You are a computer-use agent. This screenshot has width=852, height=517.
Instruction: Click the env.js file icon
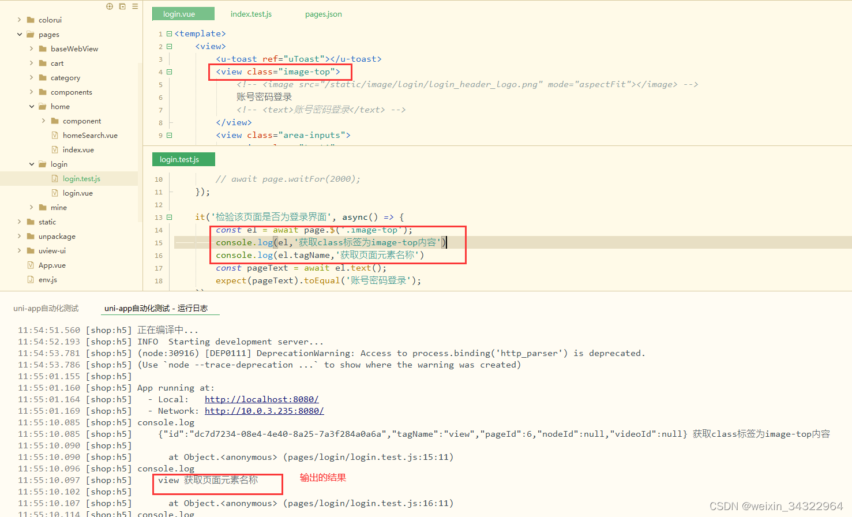[31, 279]
